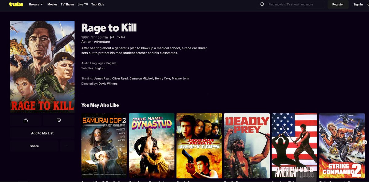Open Gen-Y Cops recommendation
369x182 pixels.
tap(199, 146)
